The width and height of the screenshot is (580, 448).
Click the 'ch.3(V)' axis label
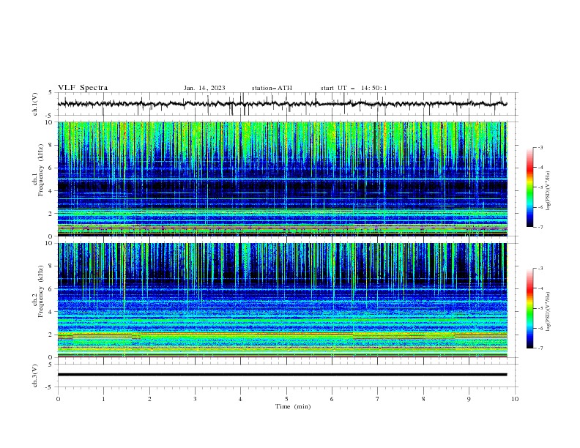35,376
